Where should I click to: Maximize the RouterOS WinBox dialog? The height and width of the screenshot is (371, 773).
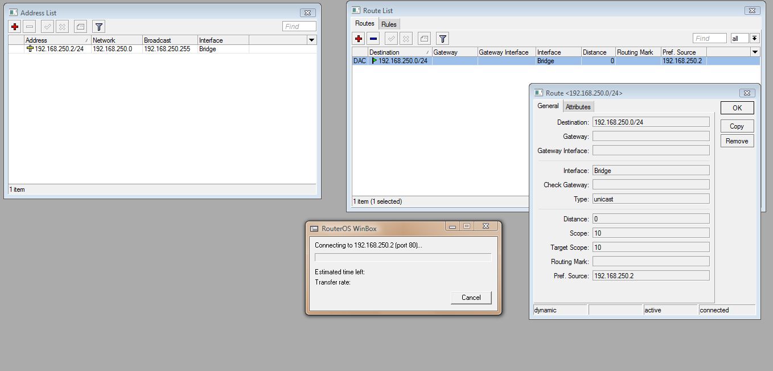467,226
